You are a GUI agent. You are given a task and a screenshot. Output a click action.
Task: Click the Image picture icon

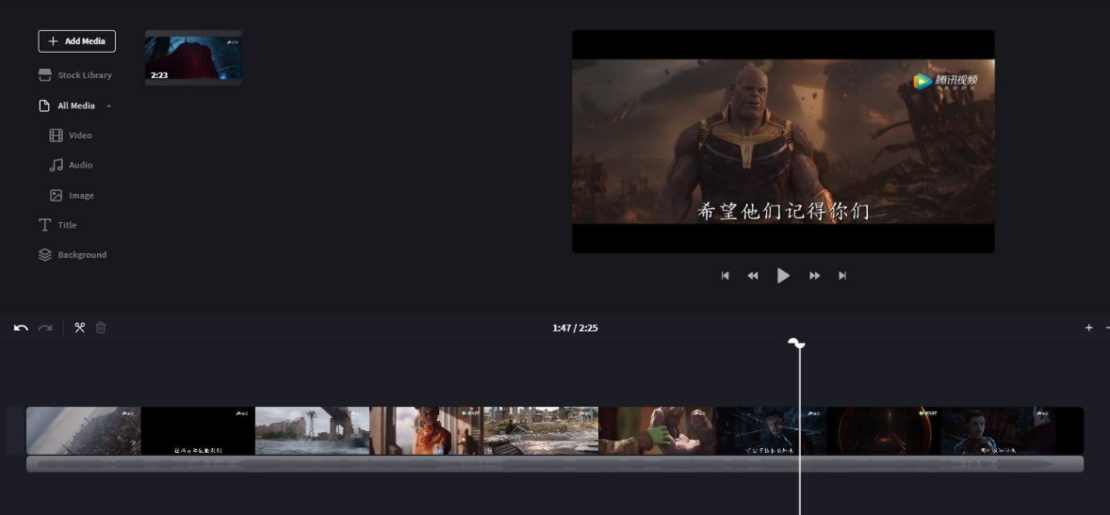56,195
